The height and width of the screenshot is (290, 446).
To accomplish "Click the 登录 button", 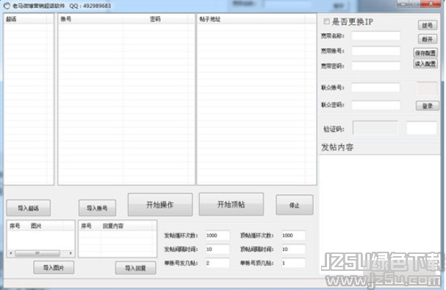I will pos(427,106).
